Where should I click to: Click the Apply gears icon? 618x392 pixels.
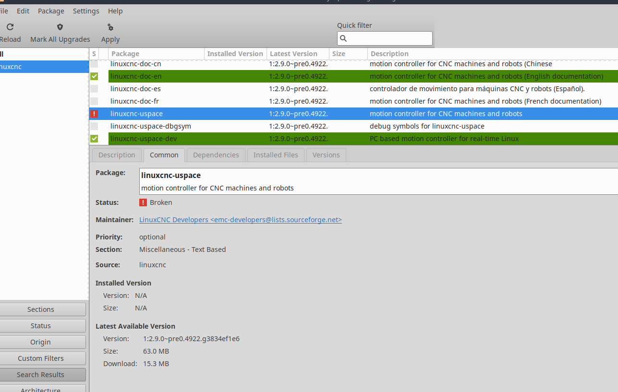coord(110,27)
